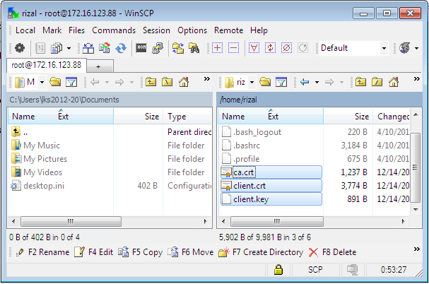
Task: Open remote directory riz dropdown
Action: click(x=252, y=82)
